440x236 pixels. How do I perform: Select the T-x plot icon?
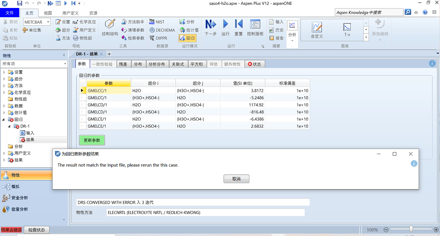click(347, 28)
